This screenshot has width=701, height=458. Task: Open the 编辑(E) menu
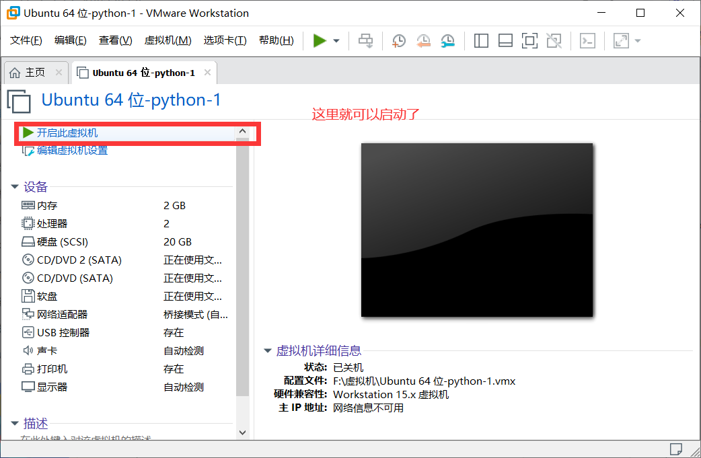tap(70, 40)
